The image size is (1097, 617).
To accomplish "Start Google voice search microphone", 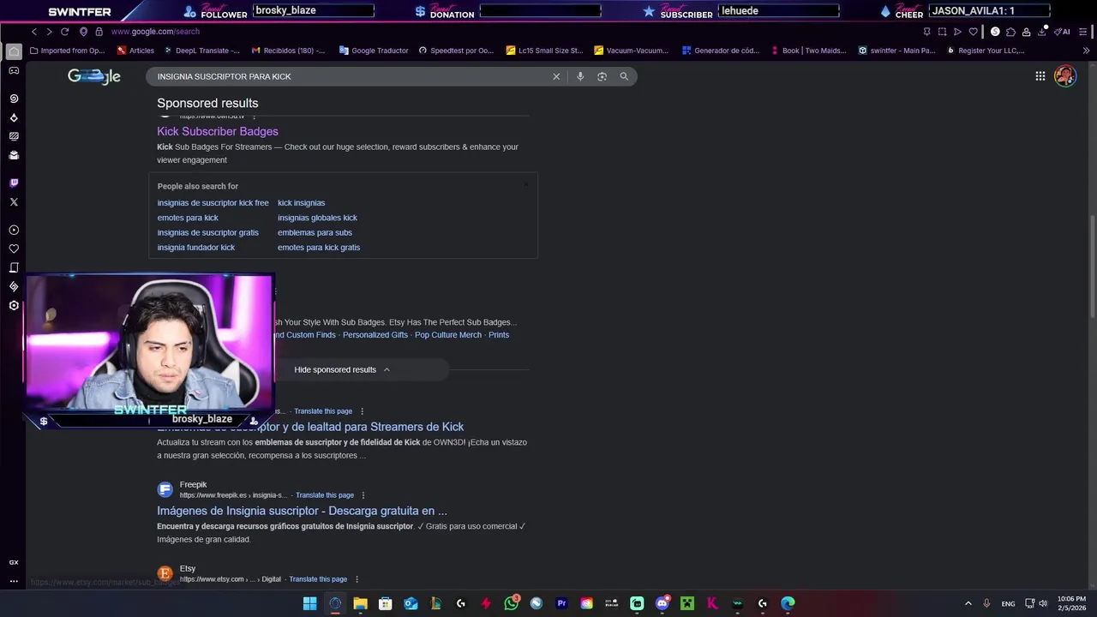I will click(580, 76).
